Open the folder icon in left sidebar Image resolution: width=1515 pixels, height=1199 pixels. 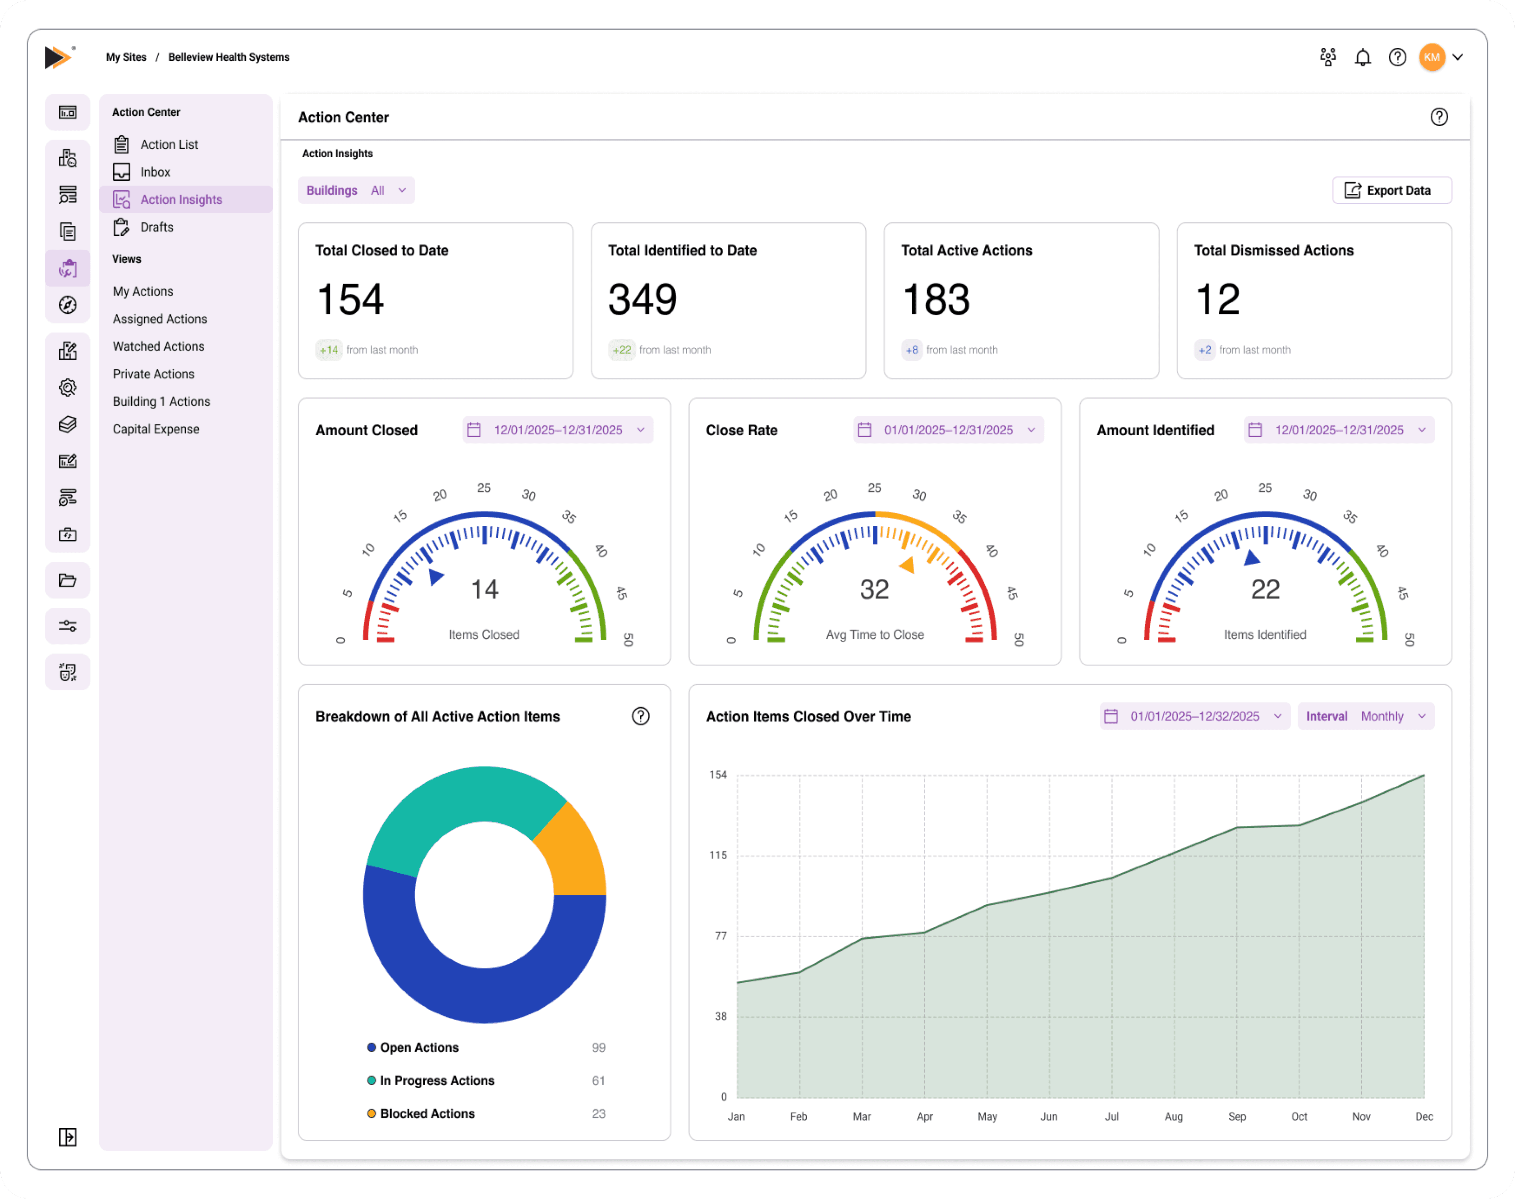[68, 580]
